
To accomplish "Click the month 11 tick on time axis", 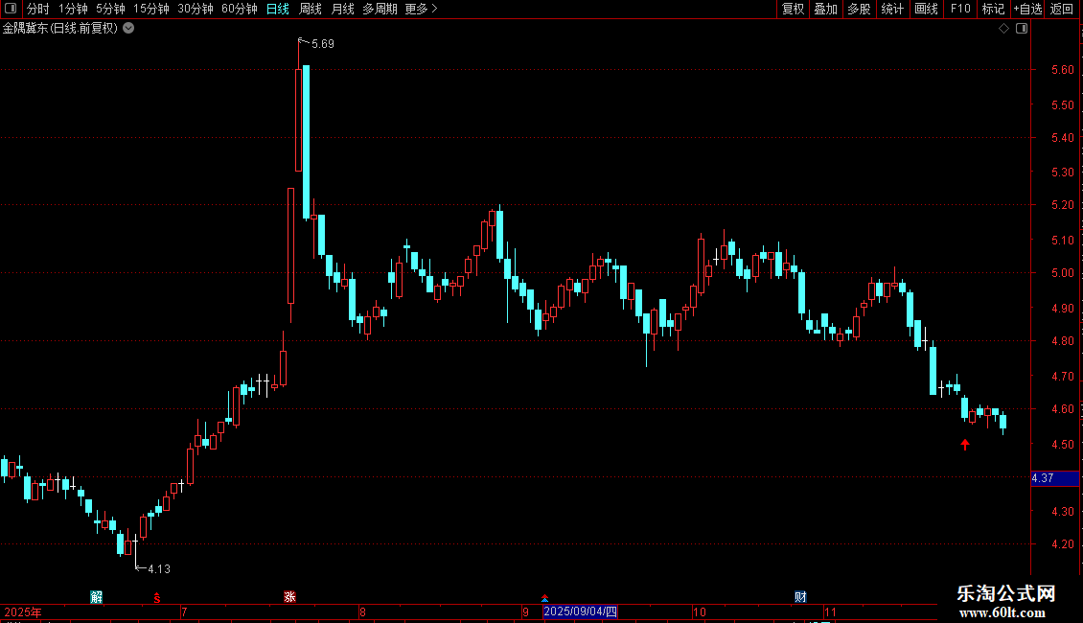I will point(830,611).
